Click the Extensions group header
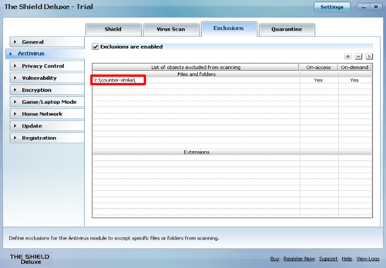This screenshot has width=386, height=268. (196, 152)
